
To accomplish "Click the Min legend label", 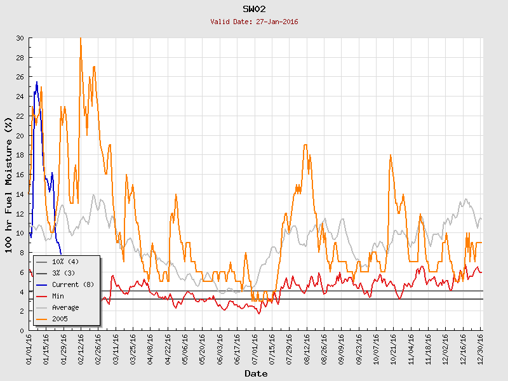I will (59, 296).
